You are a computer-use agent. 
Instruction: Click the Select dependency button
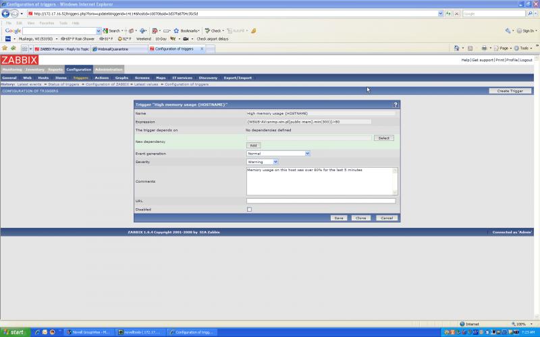click(384, 138)
